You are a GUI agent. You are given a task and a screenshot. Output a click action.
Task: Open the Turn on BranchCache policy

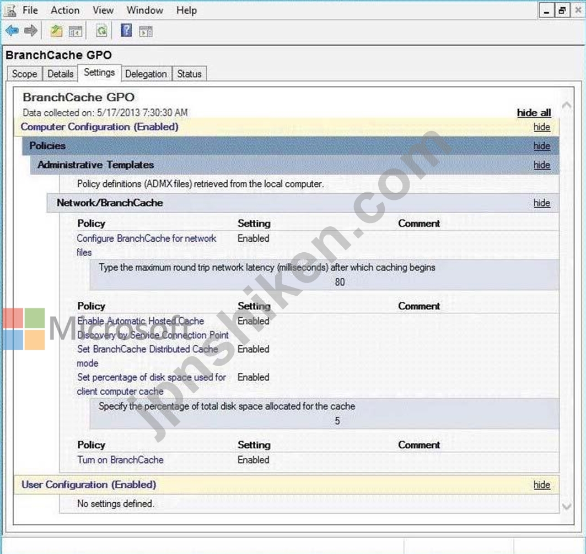[x=120, y=460]
